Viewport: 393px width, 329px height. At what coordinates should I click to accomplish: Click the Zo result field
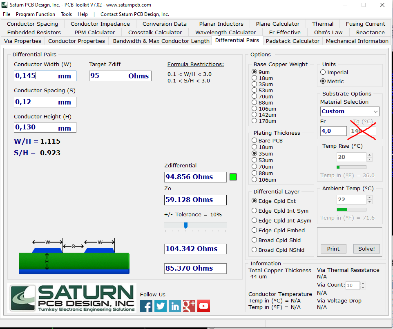[196, 200]
